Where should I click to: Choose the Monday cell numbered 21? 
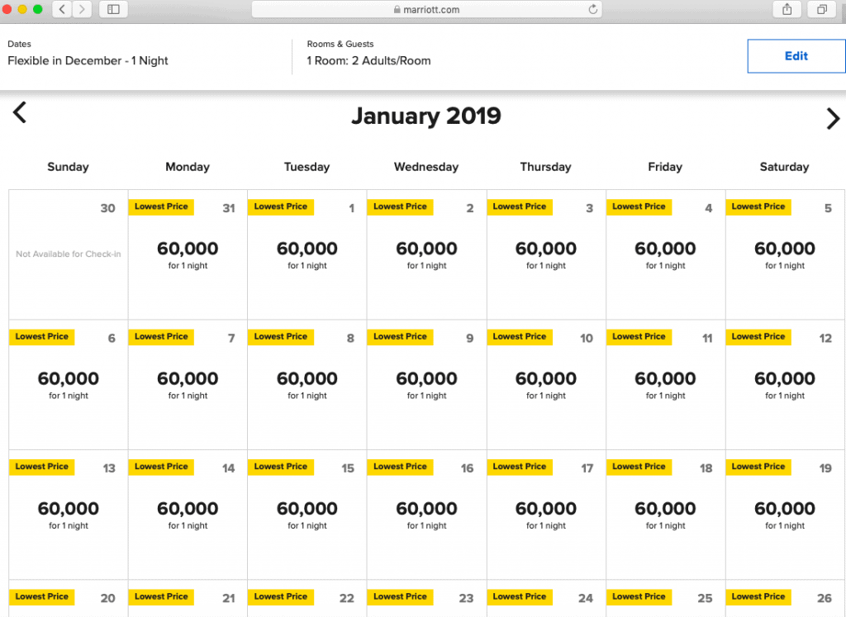point(188,599)
